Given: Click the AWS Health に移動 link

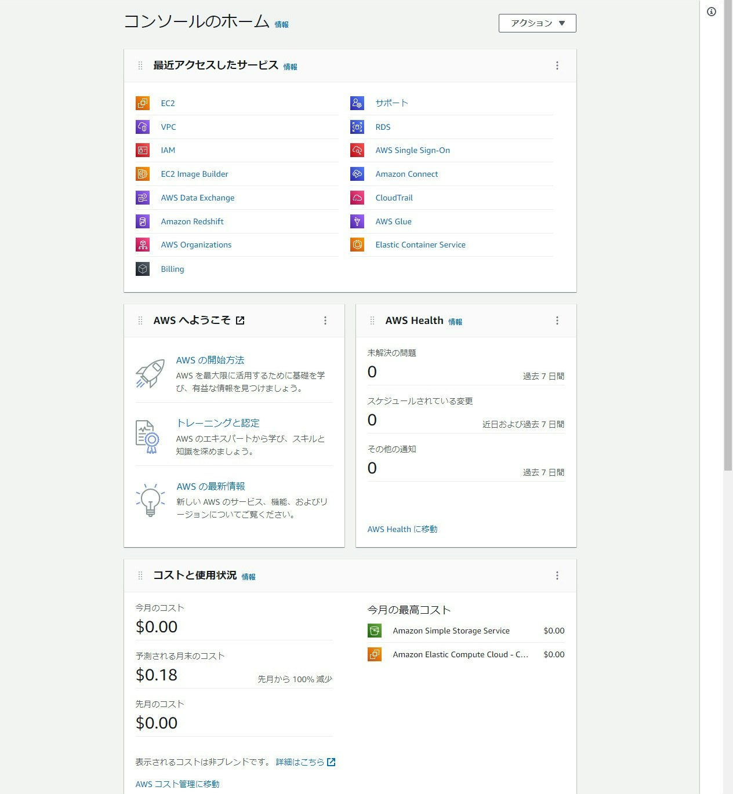Looking at the screenshot, I should point(402,529).
